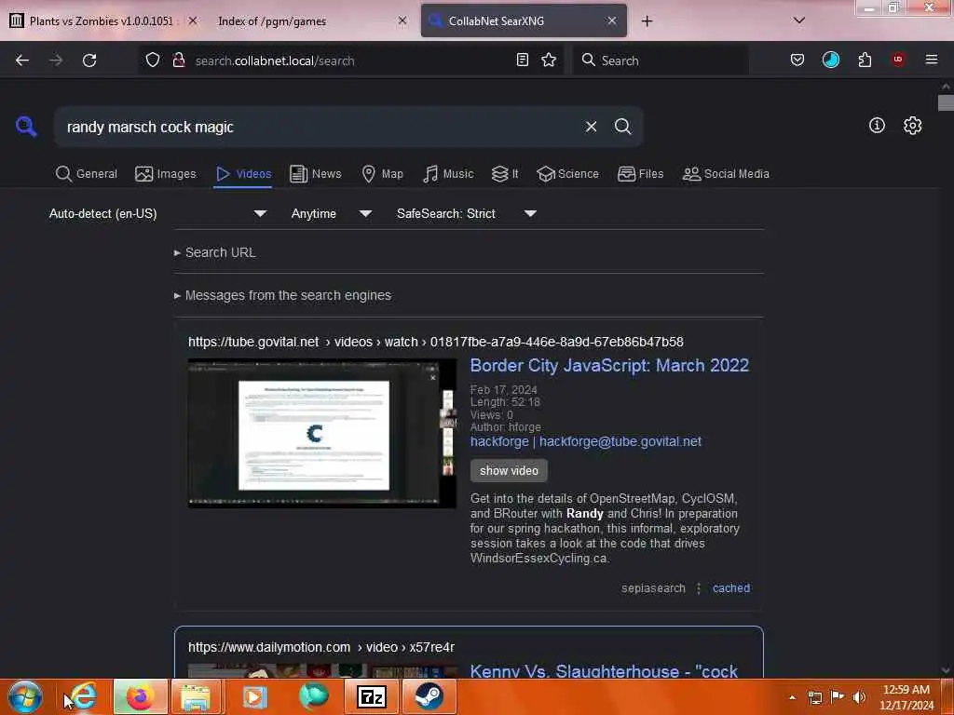This screenshot has width=954, height=715.
Task: Clear the search query with the X
Action: pos(591,127)
